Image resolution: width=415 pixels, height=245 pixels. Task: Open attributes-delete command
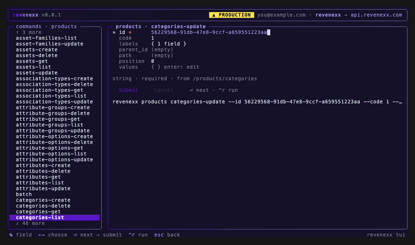pyautogui.click(x=43, y=171)
